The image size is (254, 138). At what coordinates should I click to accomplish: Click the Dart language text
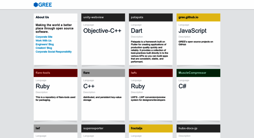(137, 31)
